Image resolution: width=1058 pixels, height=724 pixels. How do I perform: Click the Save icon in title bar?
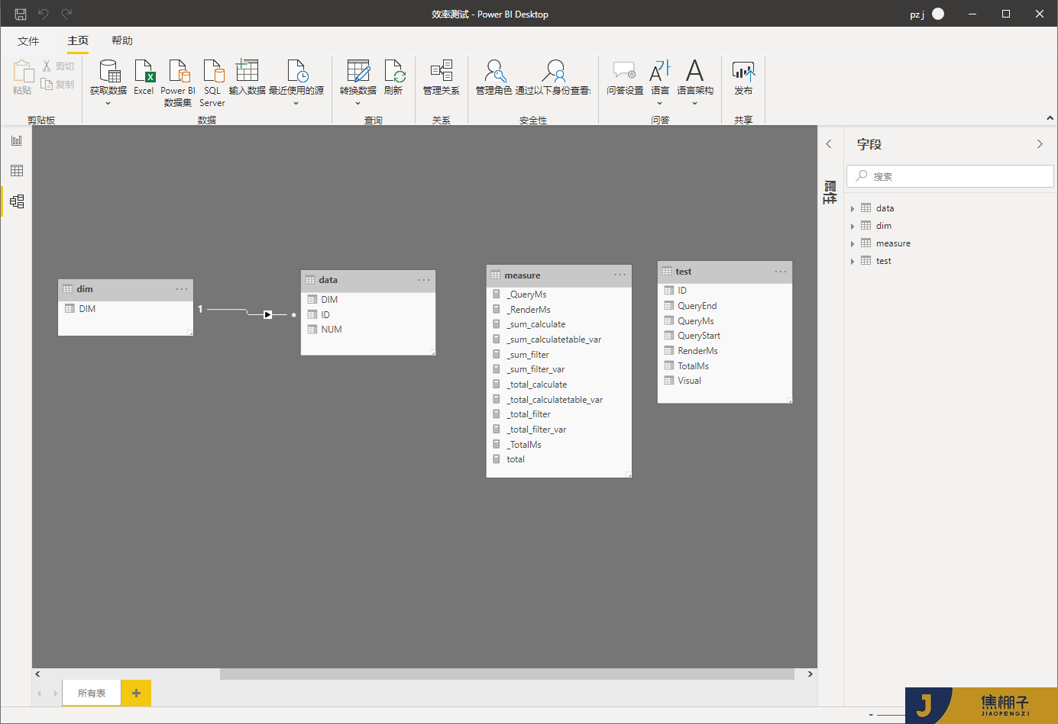21,14
